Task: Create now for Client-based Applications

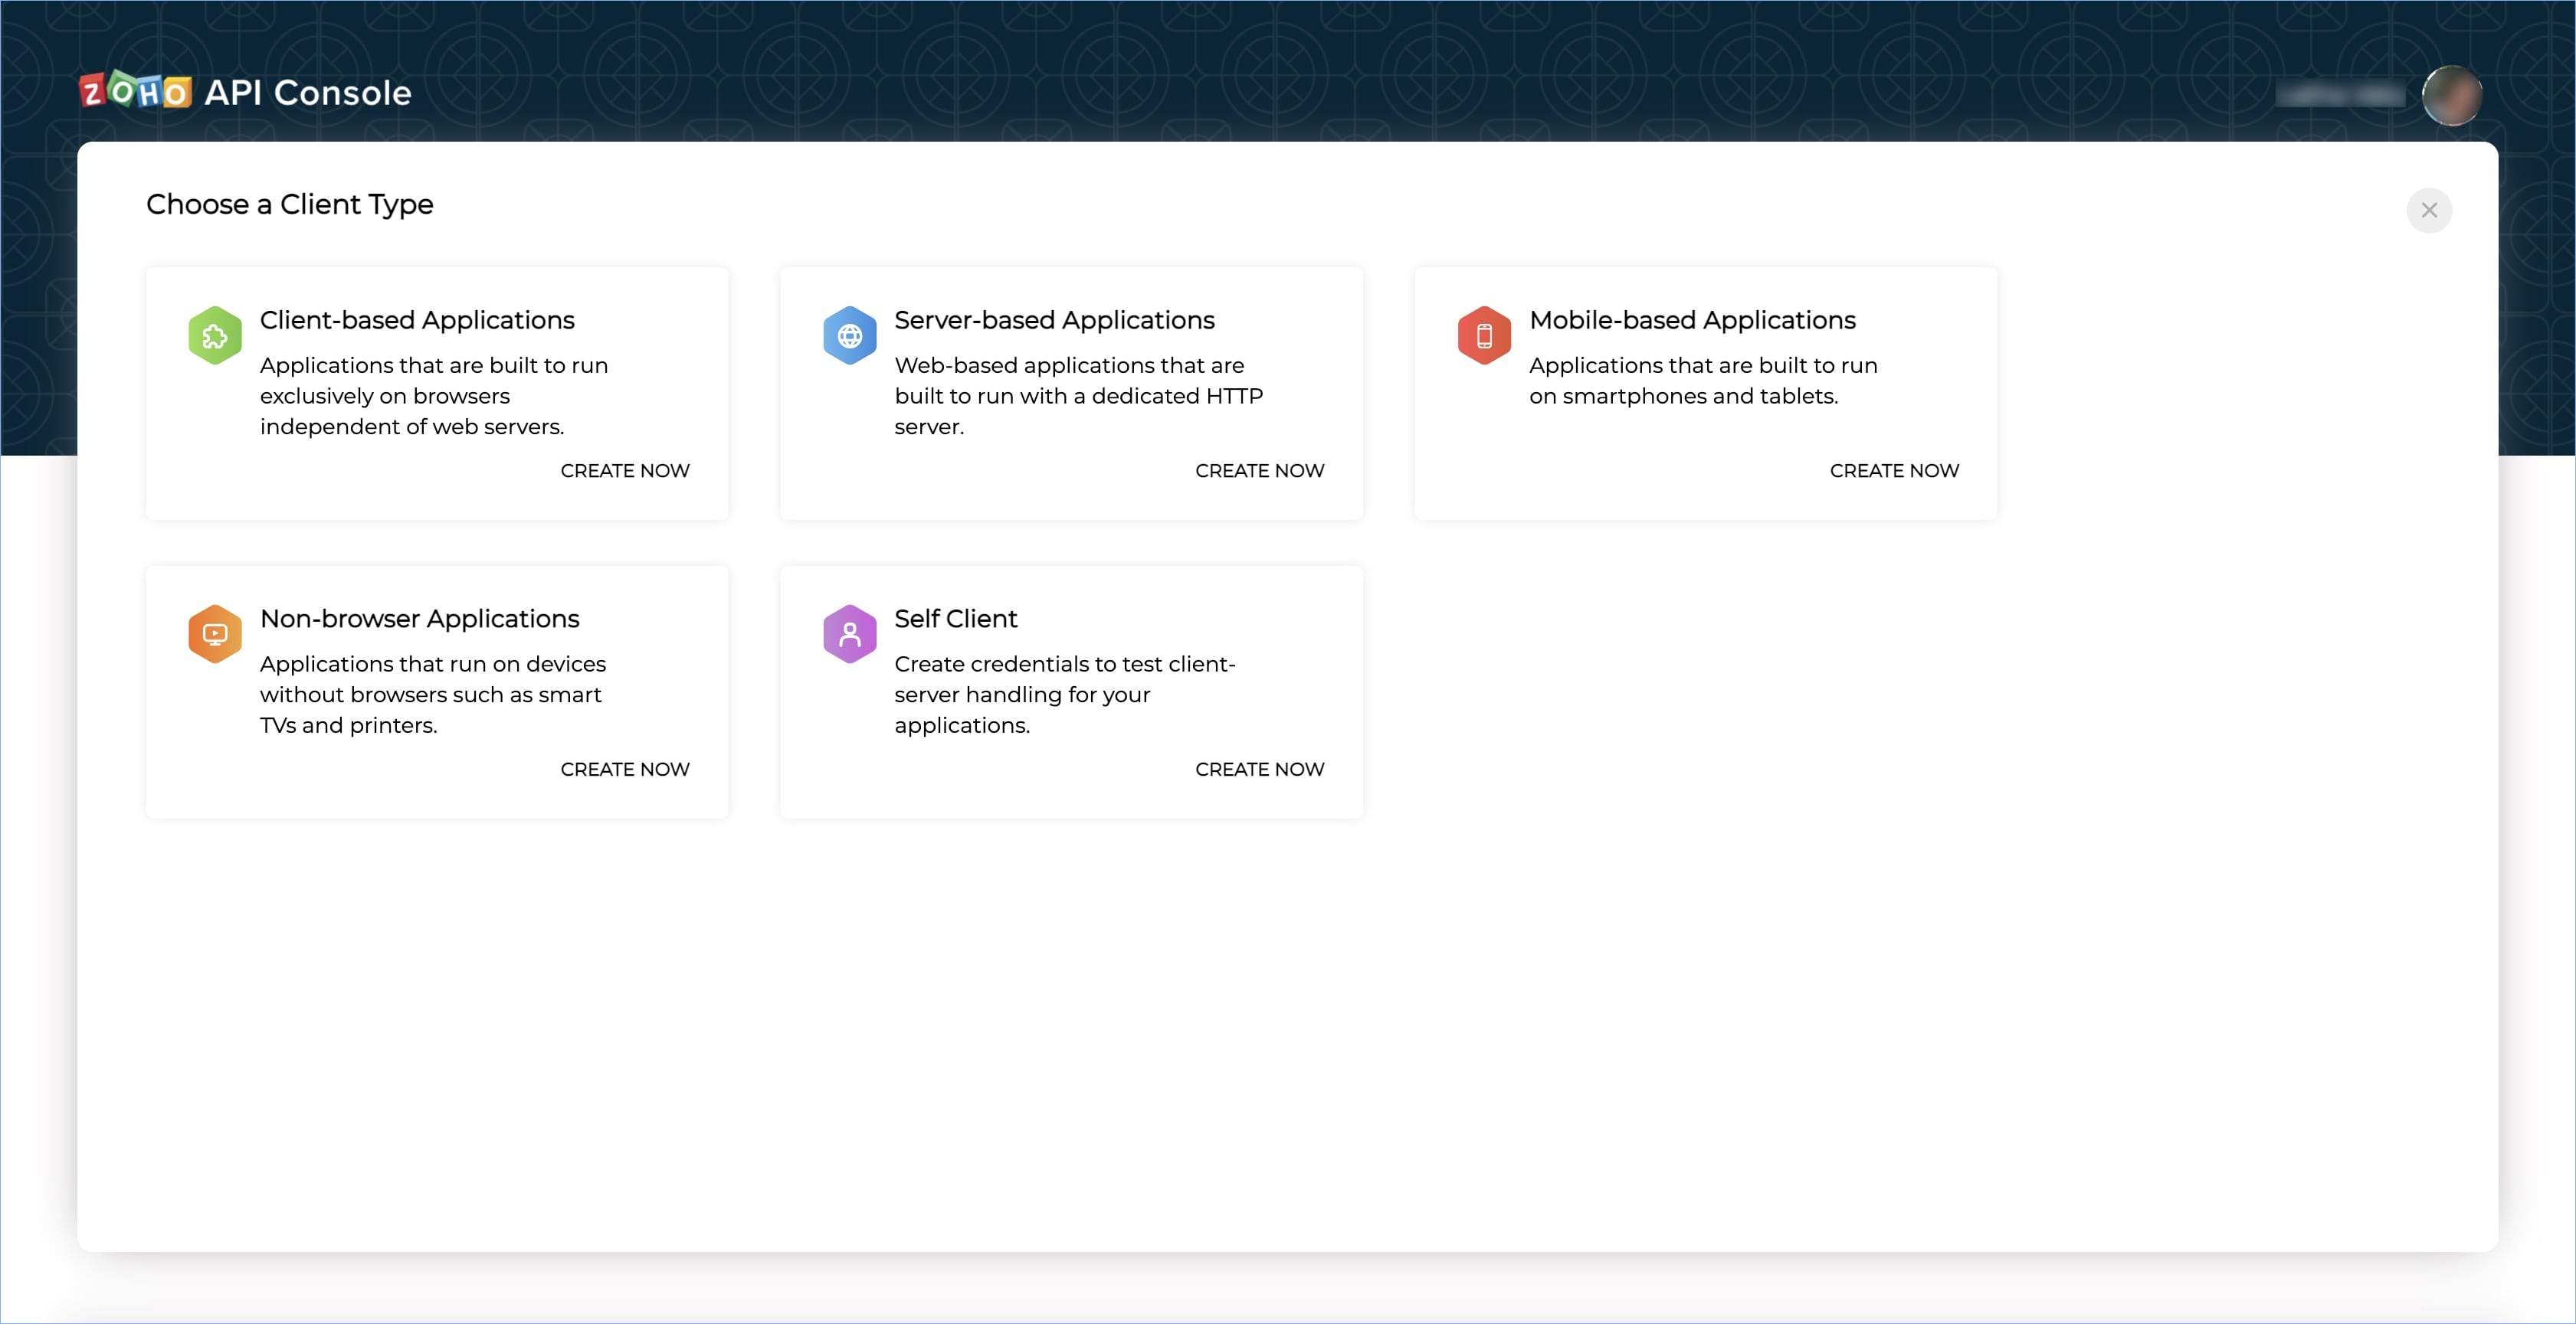Action: pyautogui.click(x=624, y=471)
